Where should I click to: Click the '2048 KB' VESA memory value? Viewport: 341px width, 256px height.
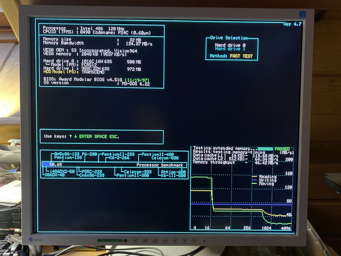[90, 54]
